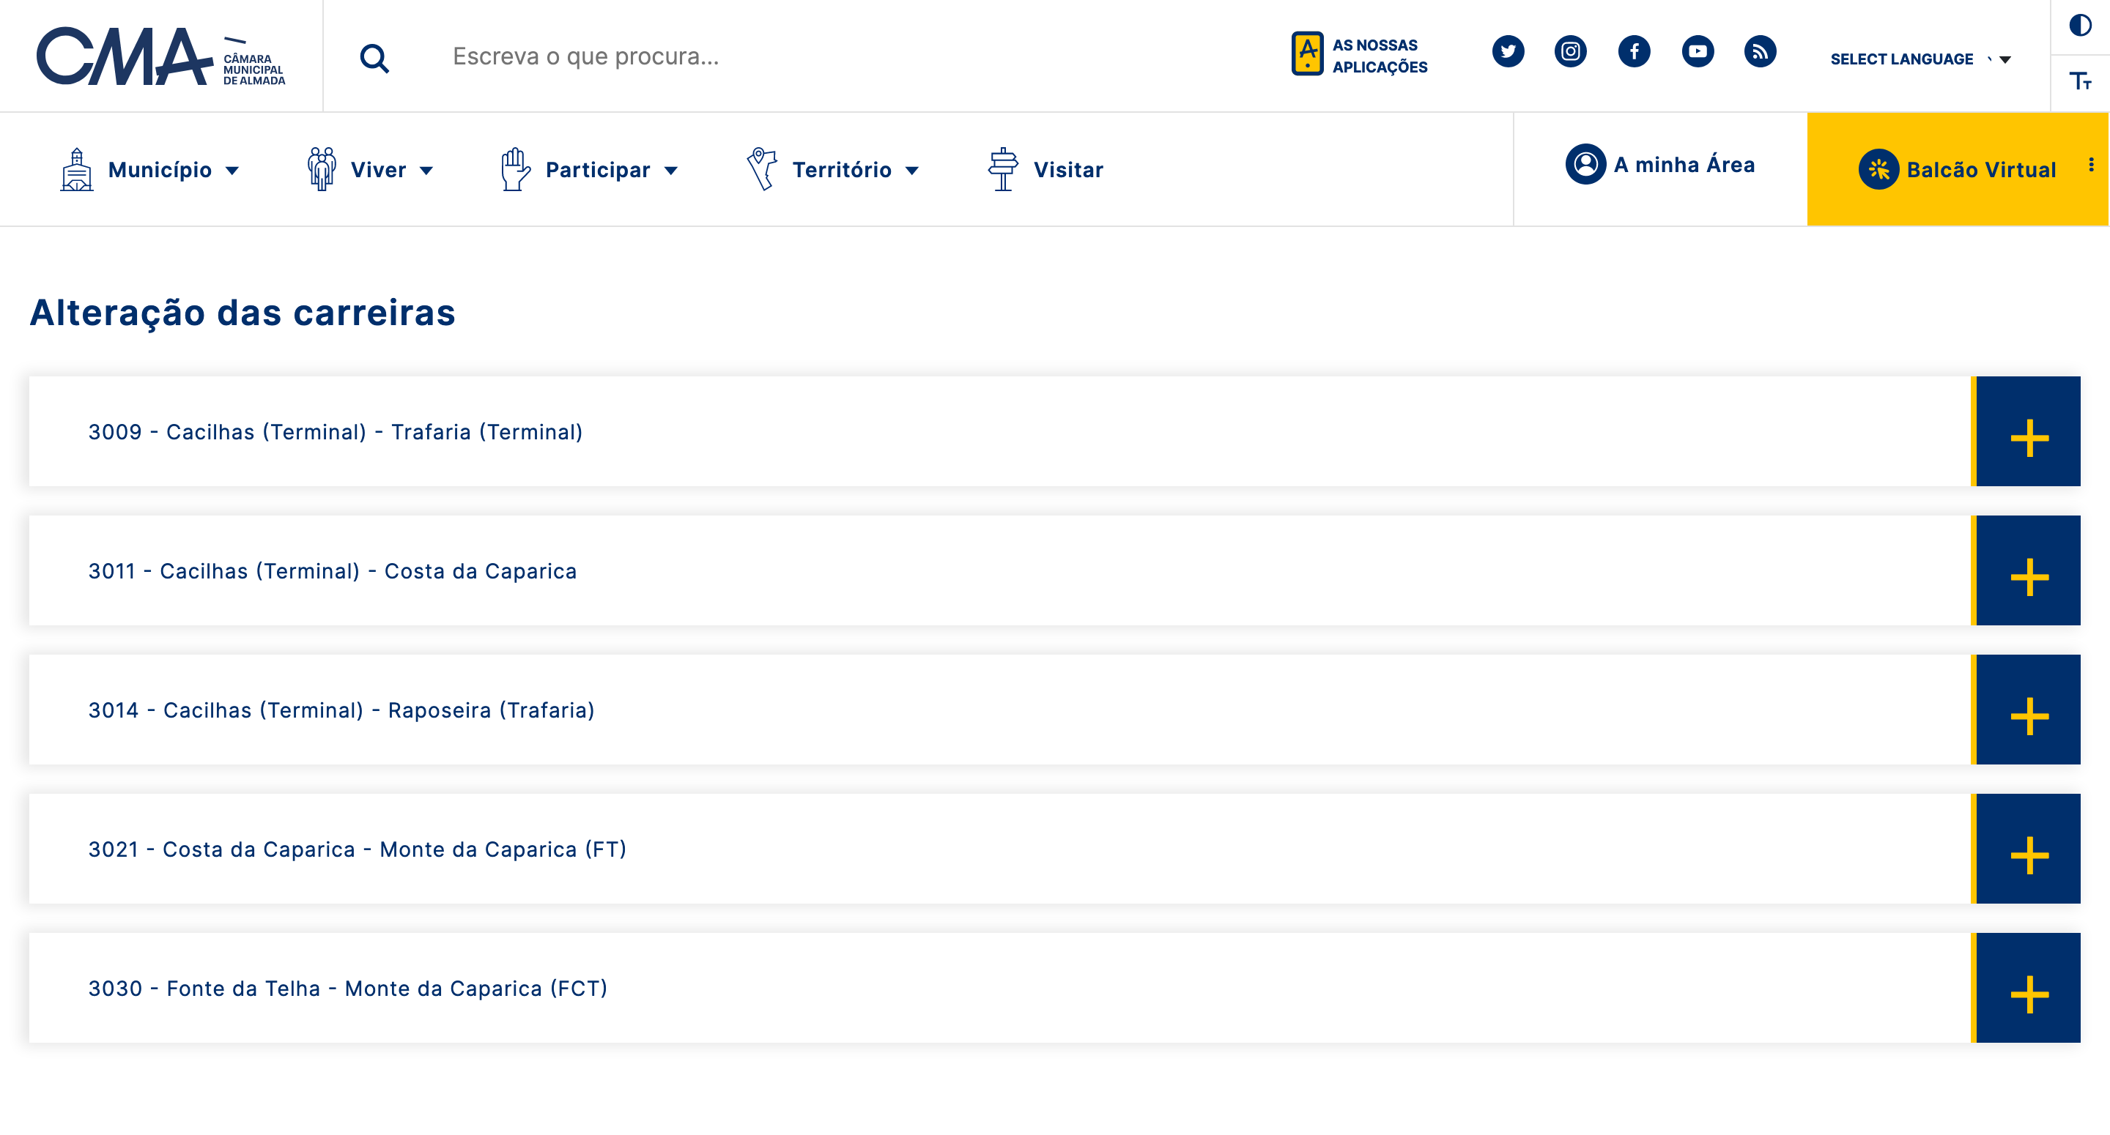Image resolution: width=2110 pixels, height=1135 pixels.
Task: Toggle high-contrast mode icon
Action: 2080,26
